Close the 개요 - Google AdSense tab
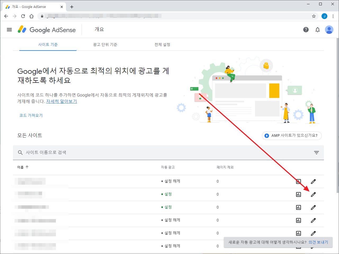 pos(62,7)
